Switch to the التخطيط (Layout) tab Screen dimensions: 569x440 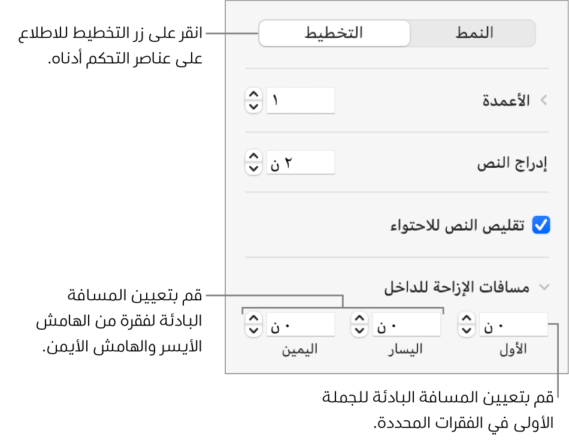(334, 33)
